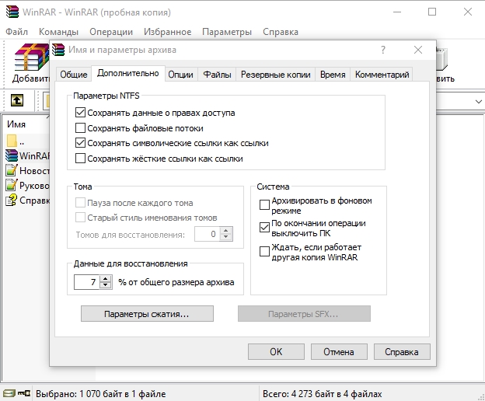Open the Операции menu
The height and width of the screenshot is (401, 485).
pyautogui.click(x=111, y=32)
